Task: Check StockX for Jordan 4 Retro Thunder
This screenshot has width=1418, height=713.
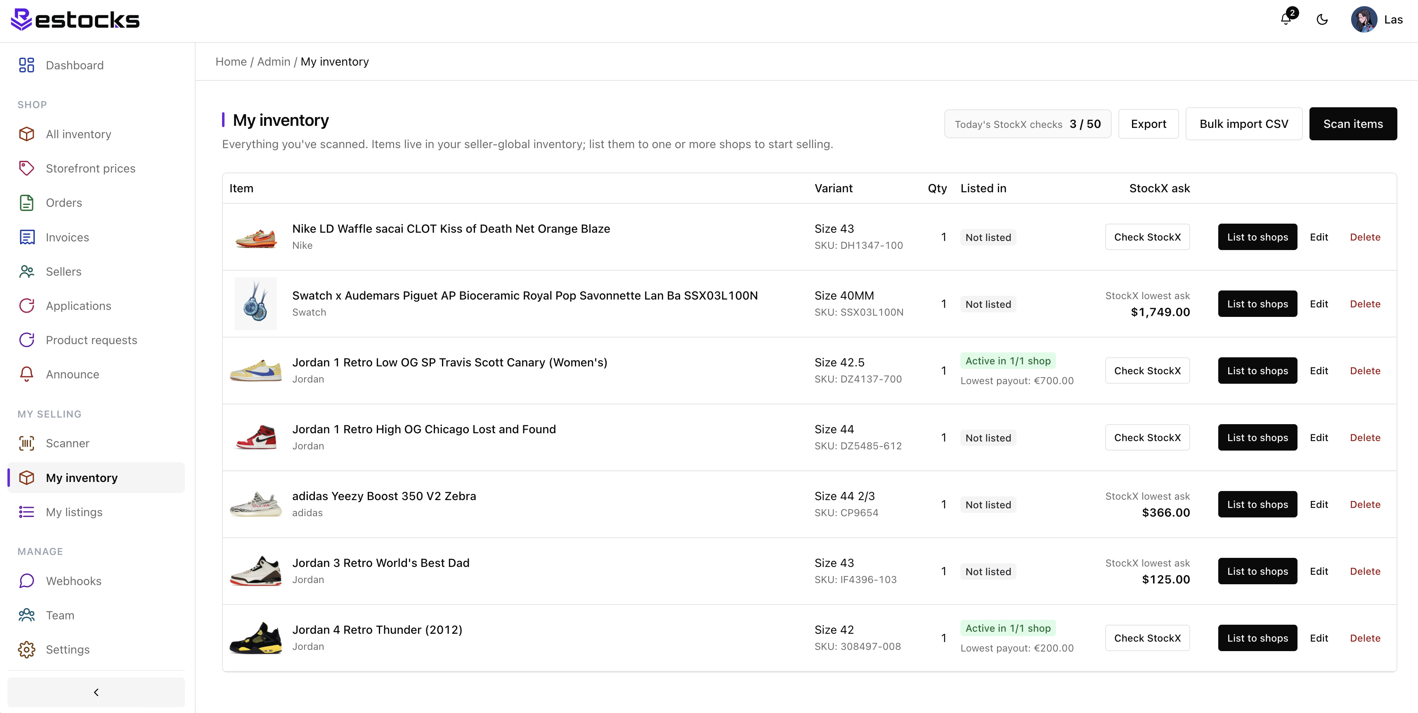Action: point(1147,637)
